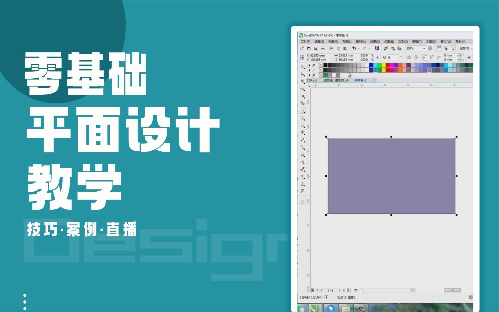Open the 250% zoom level dropdown

point(424,48)
